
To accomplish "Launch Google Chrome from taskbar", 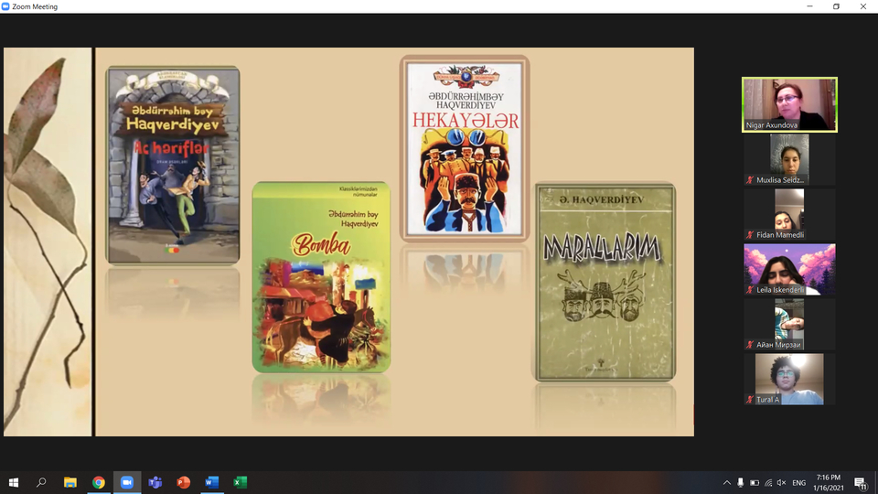I will click(99, 482).
